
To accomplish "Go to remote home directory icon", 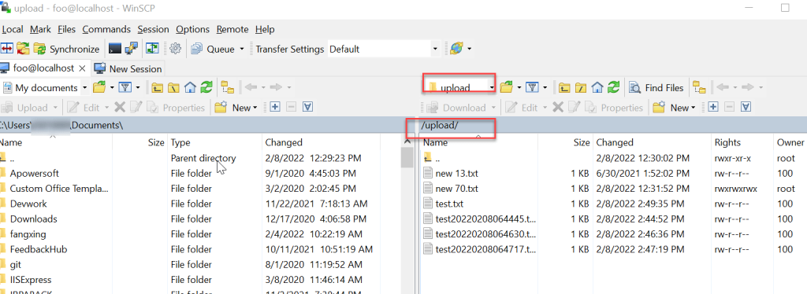I will pyautogui.click(x=597, y=88).
